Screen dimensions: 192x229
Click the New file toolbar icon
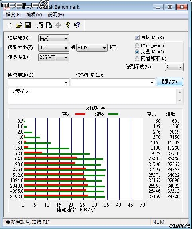tap(10, 25)
